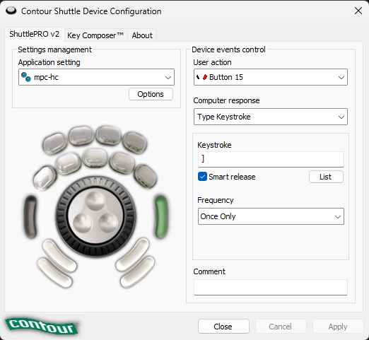This screenshot has height=340, width=369.
Task: Open the Computer response dropdown
Action: [271, 117]
